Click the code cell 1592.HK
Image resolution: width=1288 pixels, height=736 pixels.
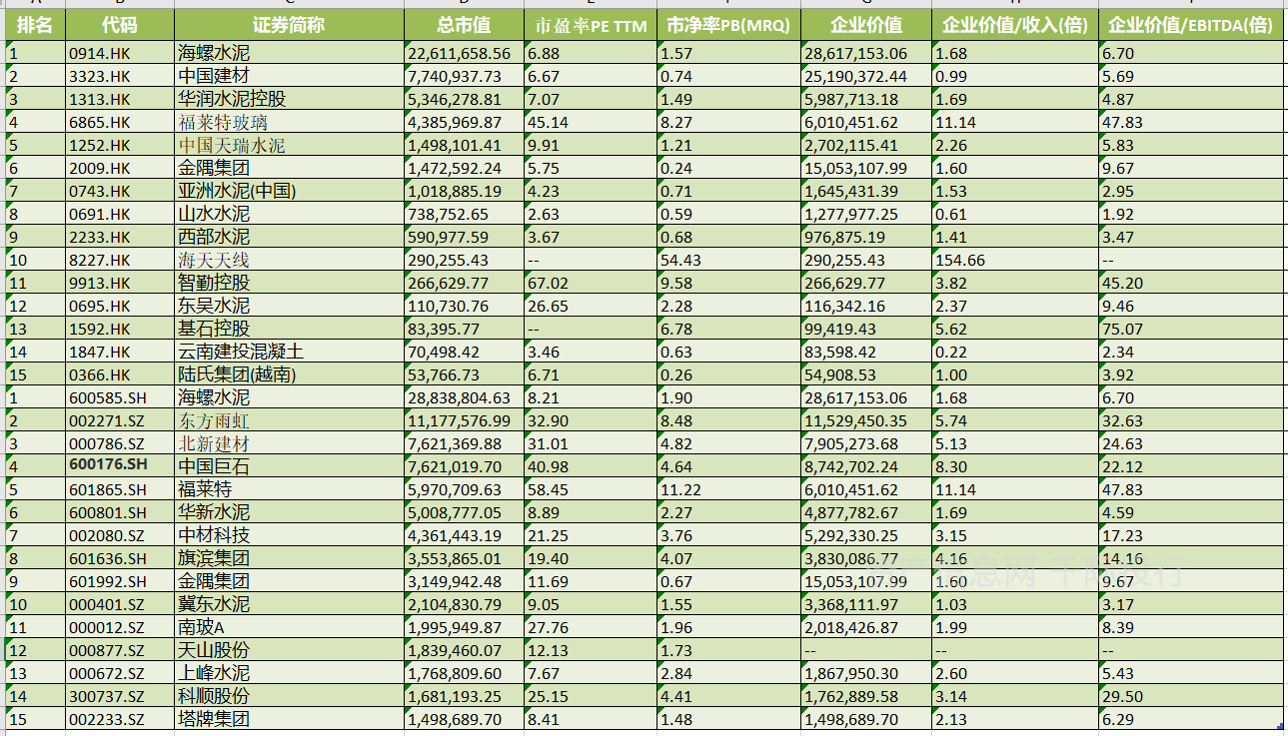(x=120, y=330)
